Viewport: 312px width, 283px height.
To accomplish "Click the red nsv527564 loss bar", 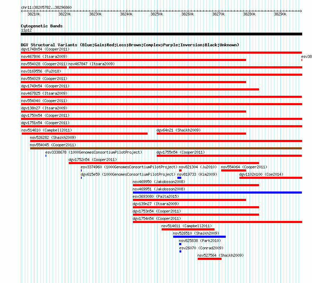I will pos(210,259).
